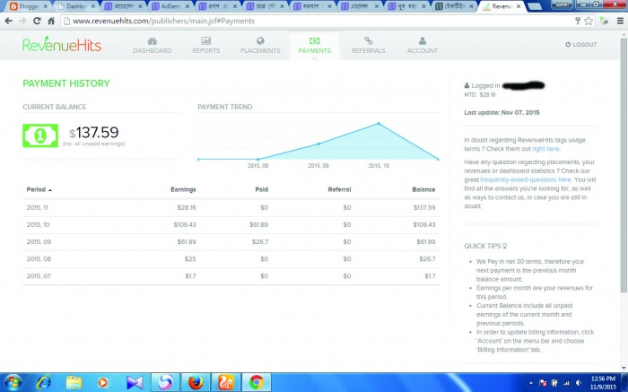Screen dimensions: 628x392
Task: Click the Chrome taskbar icon
Action: 257,383
